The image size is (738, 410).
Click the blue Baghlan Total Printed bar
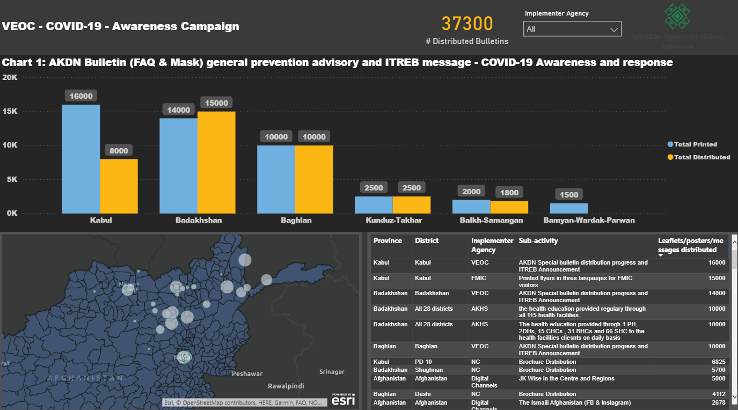pos(276,179)
